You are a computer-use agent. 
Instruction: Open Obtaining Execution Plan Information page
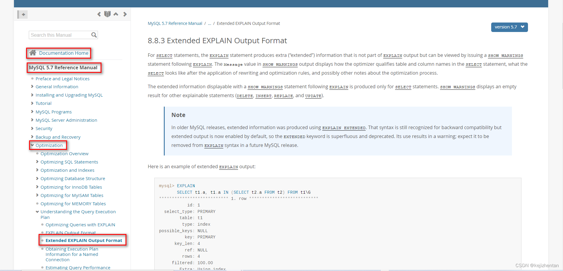[x=72, y=254]
